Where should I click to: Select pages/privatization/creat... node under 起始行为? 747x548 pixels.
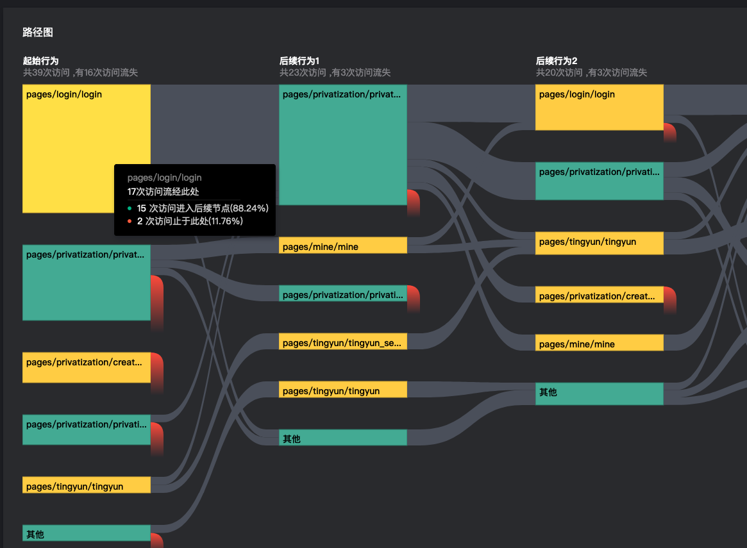(x=86, y=367)
